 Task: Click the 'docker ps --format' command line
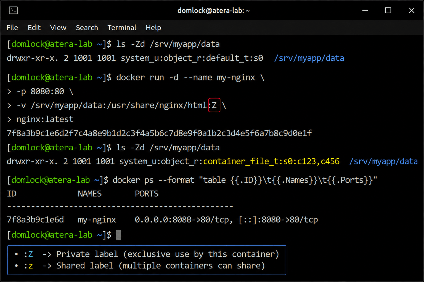[192, 180]
